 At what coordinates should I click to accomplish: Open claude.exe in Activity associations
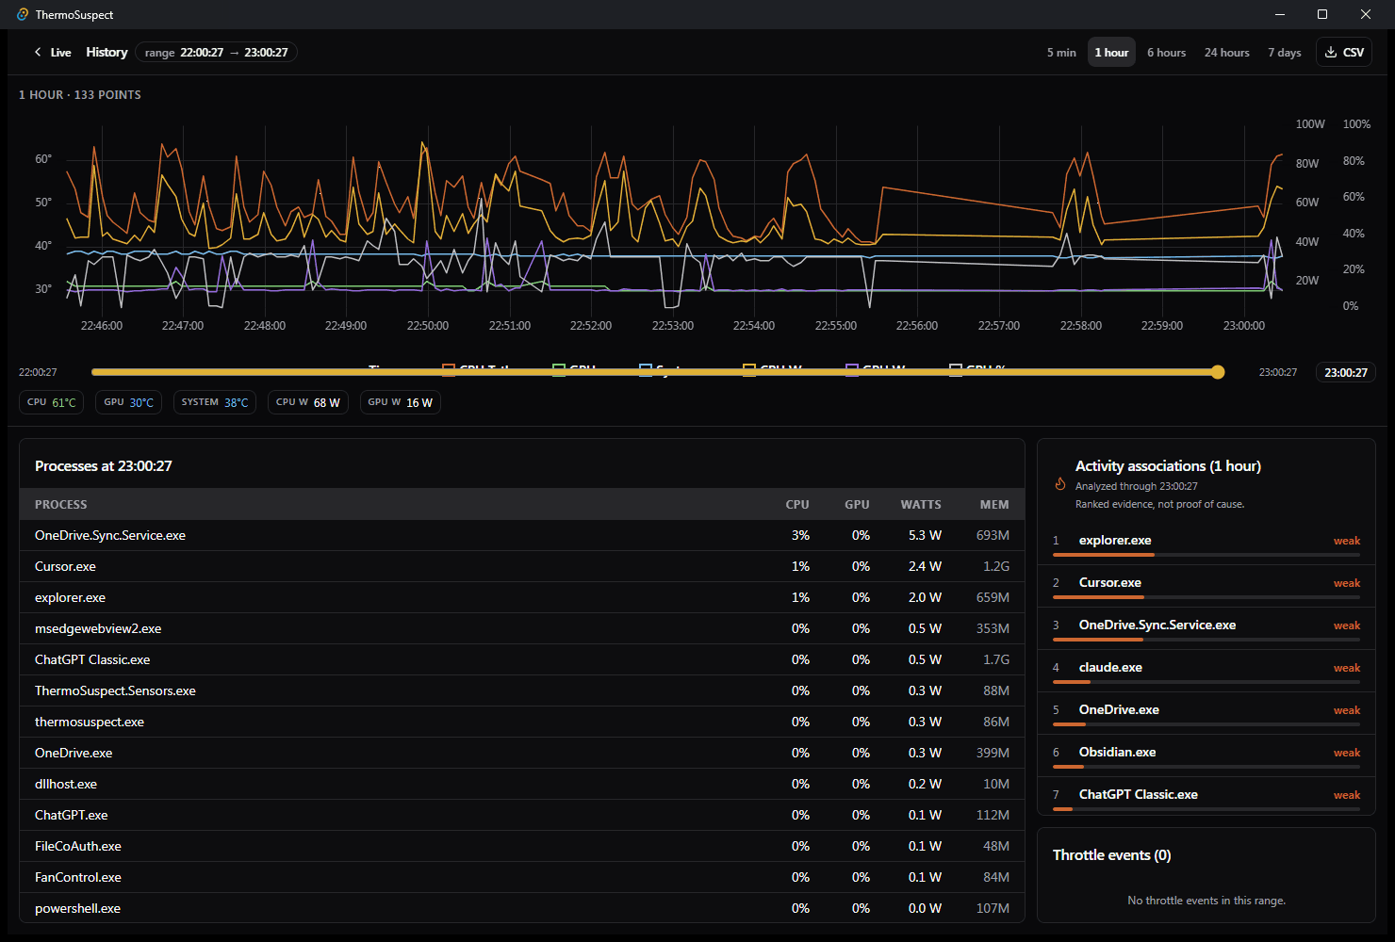pyautogui.click(x=1206, y=671)
